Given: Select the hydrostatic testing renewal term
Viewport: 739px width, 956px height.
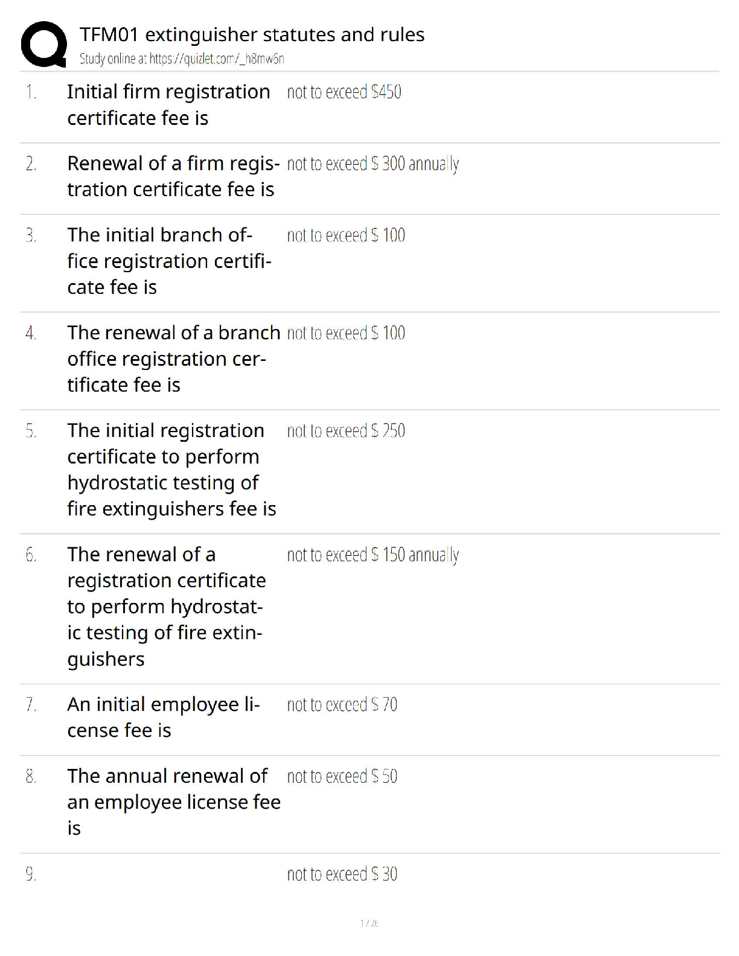Looking at the screenshot, I should tap(167, 606).
